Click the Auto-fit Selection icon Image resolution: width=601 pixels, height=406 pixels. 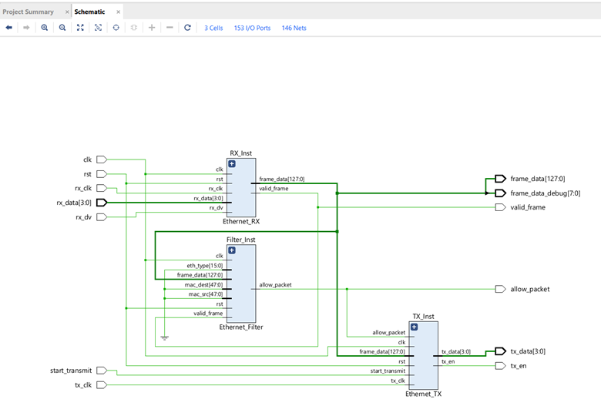[x=98, y=28]
